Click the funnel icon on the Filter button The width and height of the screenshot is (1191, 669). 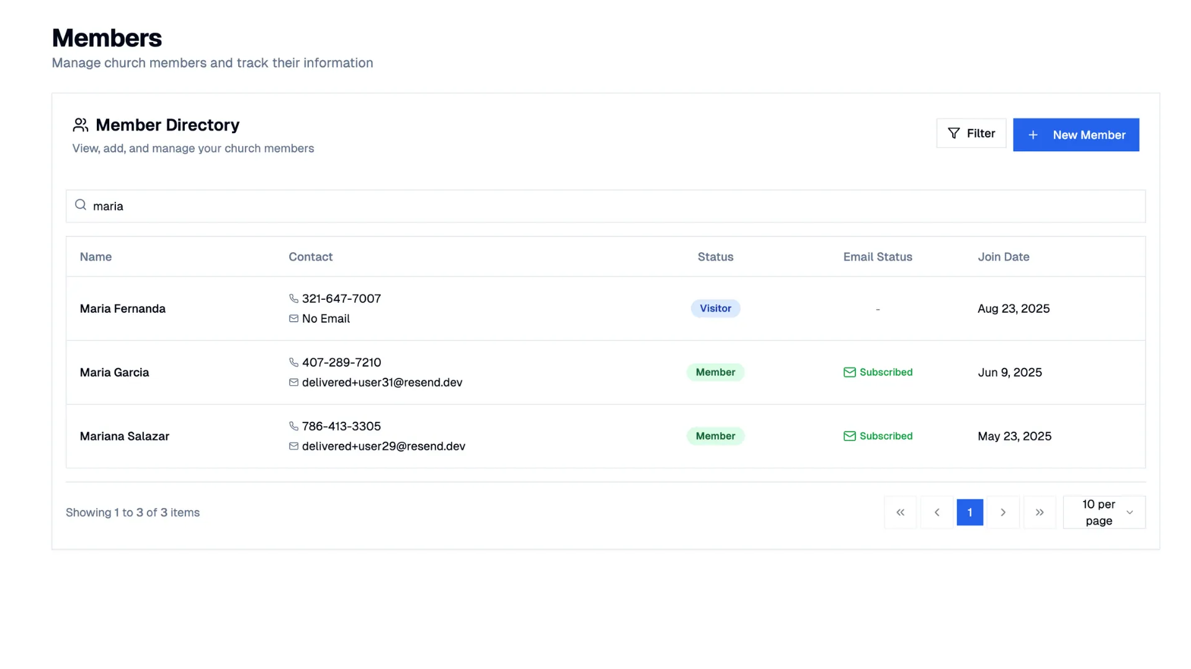[954, 133]
